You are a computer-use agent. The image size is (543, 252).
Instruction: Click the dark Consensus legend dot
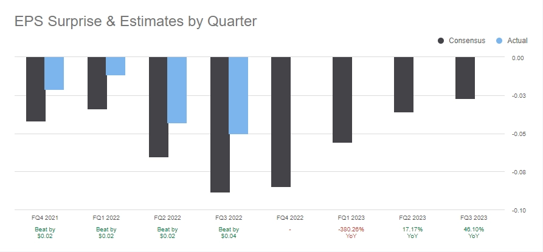[x=441, y=41]
